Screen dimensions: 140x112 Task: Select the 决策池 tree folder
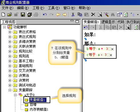(x=24, y=76)
